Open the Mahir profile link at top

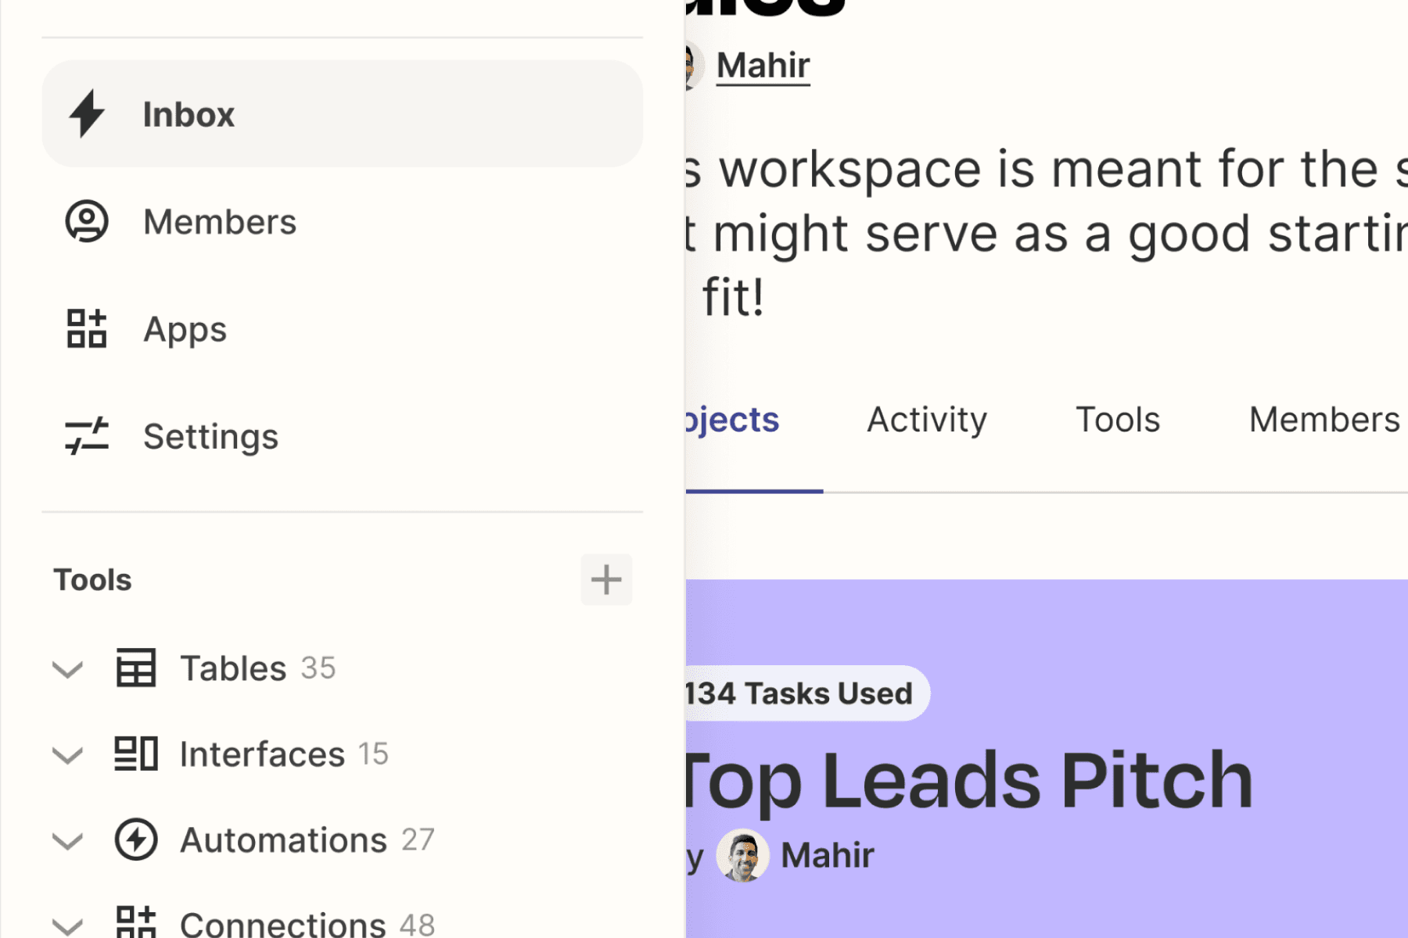[763, 66]
